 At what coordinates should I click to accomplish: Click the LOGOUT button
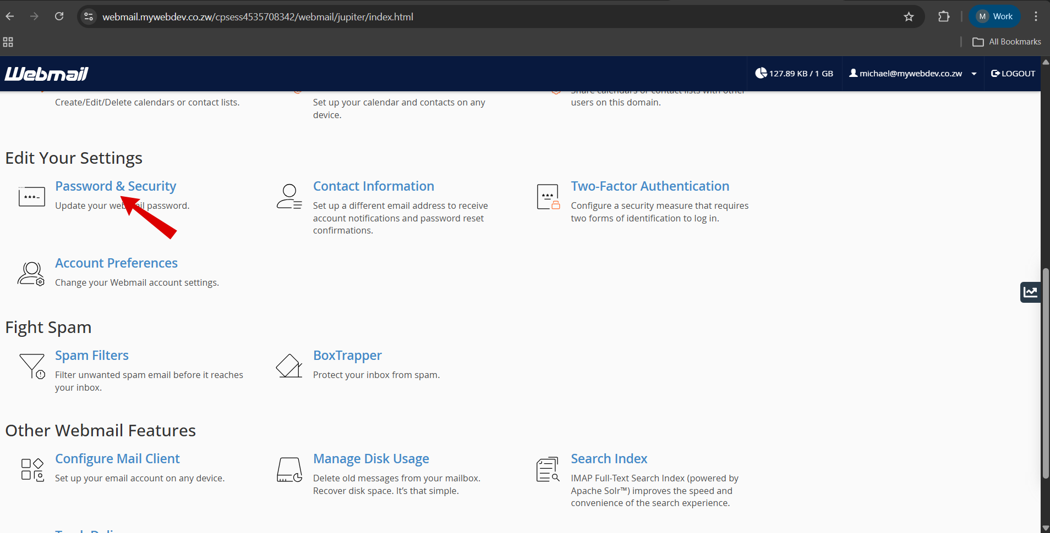click(1013, 74)
